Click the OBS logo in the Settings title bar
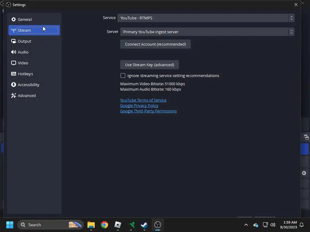The image size is (310, 232). coord(8,5)
